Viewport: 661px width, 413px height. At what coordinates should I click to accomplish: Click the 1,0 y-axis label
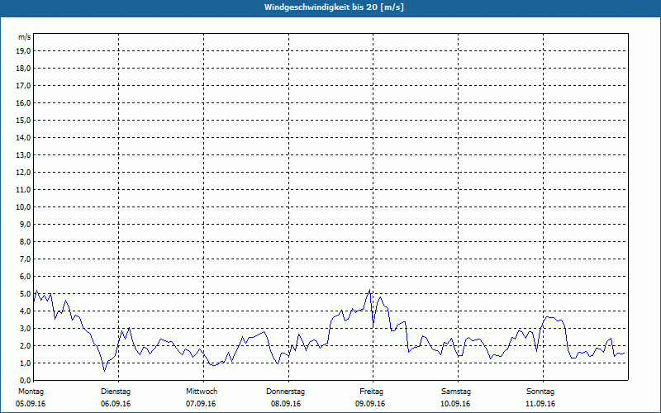(x=24, y=363)
